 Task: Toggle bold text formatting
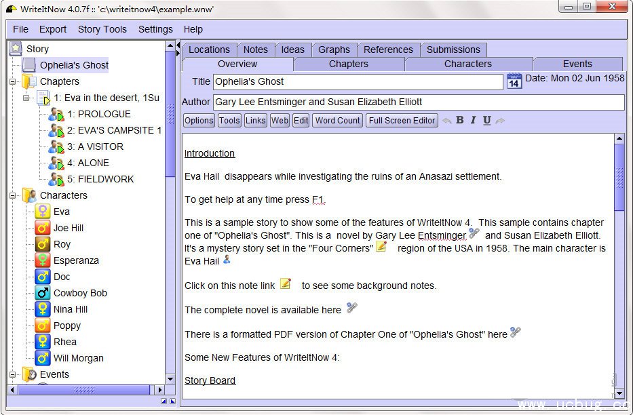pos(459,120)
